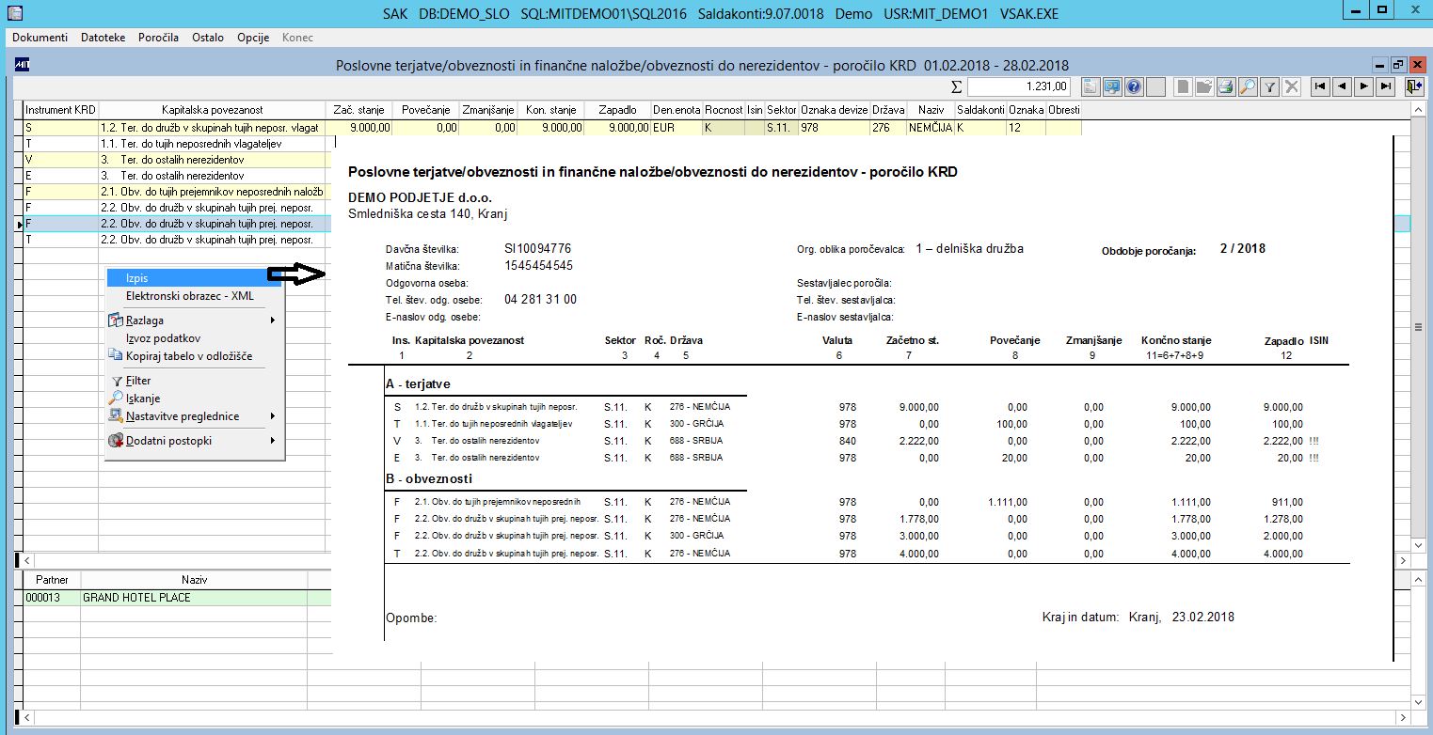Open help with the question mark icon
This screenshot has height=735, width=1433.
click(x=1134, y=86)
